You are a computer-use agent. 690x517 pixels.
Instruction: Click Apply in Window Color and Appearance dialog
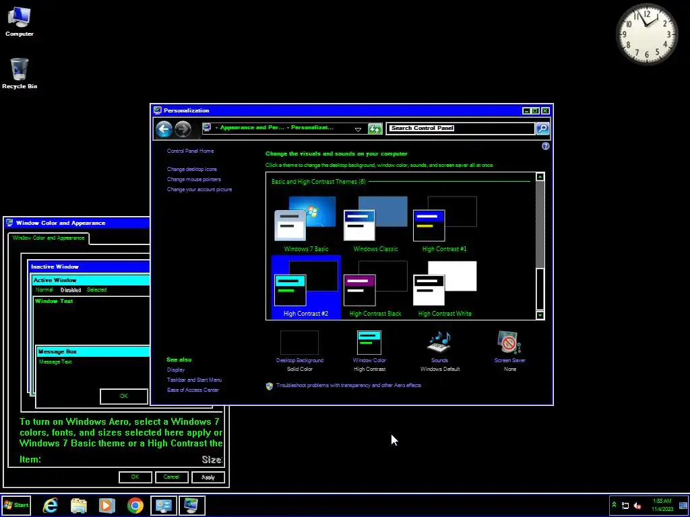208,477
